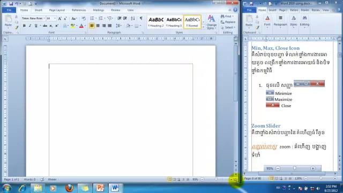Image resolution: width=343 pixels, height=193 pixels.
Task: Click Undo icon in Document3 title bar
Action: (17, 4)
